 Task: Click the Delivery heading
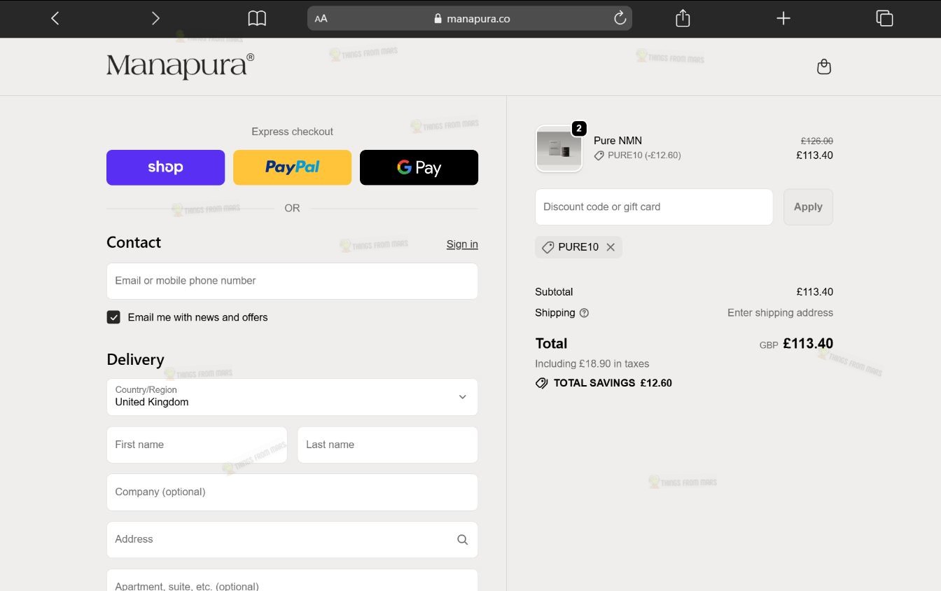click(135, 360)
